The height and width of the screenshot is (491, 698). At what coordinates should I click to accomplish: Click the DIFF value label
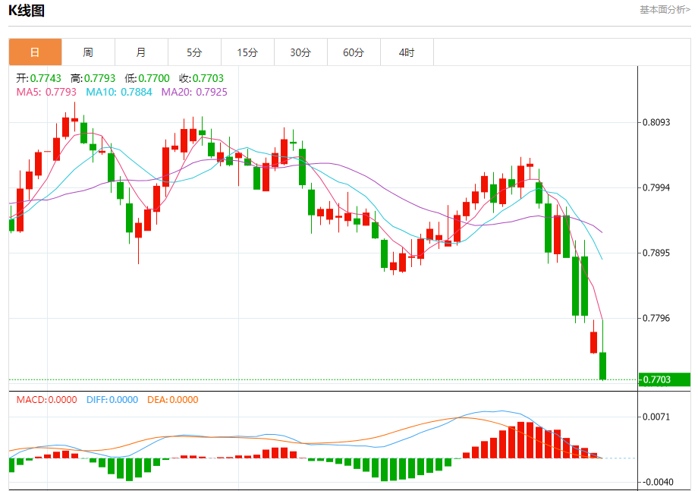tap(111, 400)
